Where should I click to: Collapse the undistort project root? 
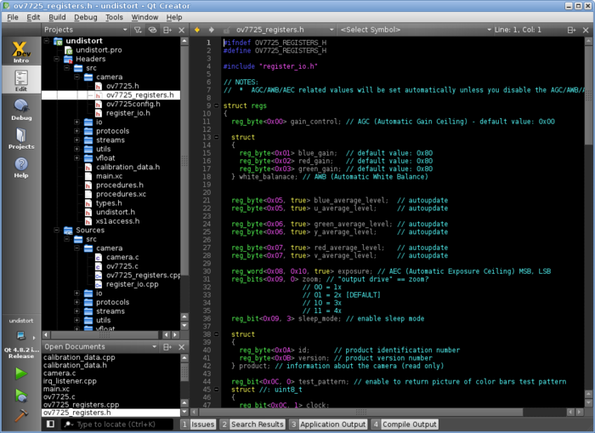(47, 41)
